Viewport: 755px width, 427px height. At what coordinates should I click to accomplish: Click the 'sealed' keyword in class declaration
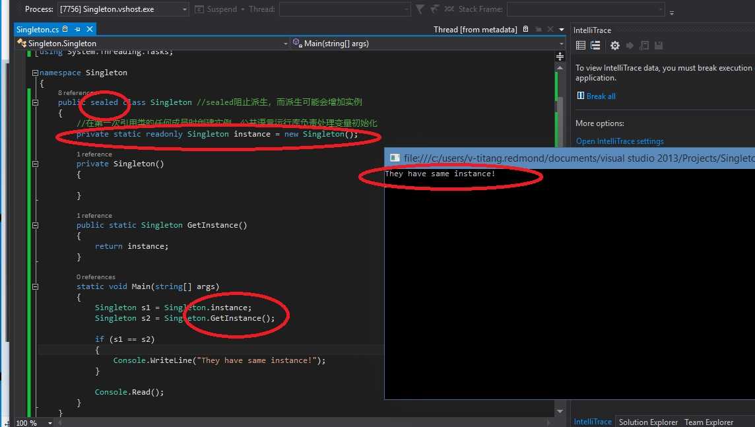[x=104, y=102]
